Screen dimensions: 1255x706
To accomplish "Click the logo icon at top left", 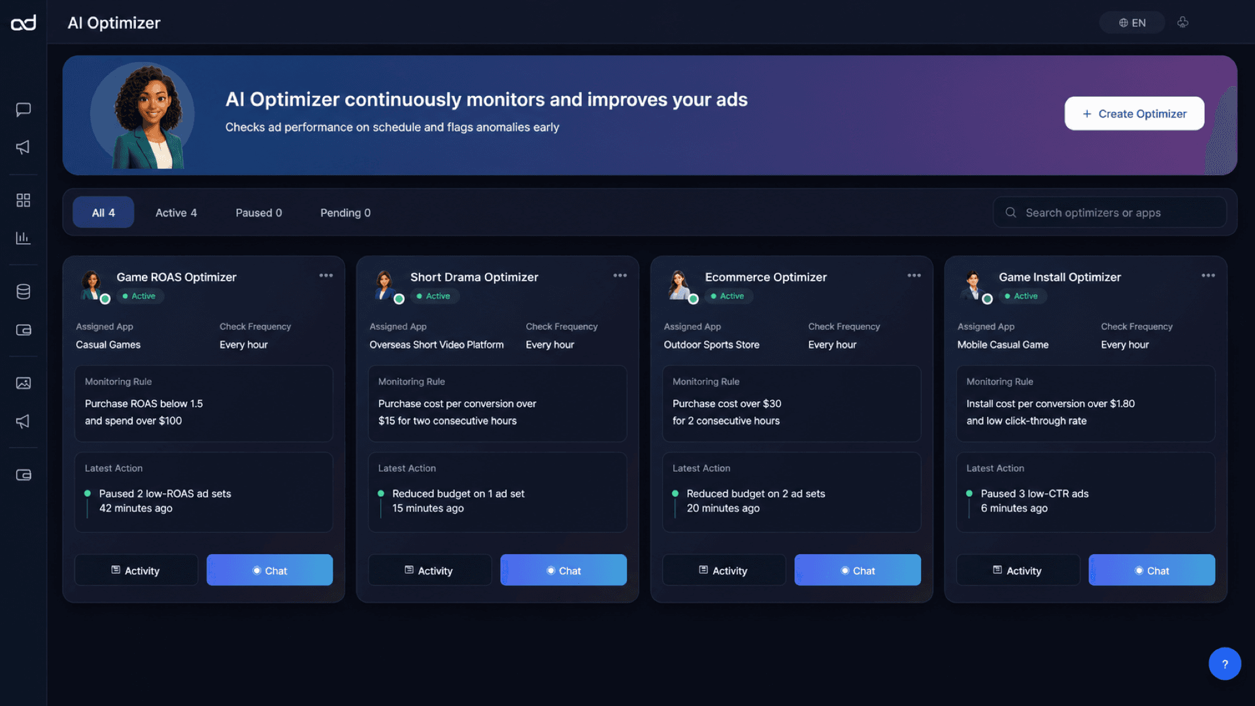I will coord(24,23).
